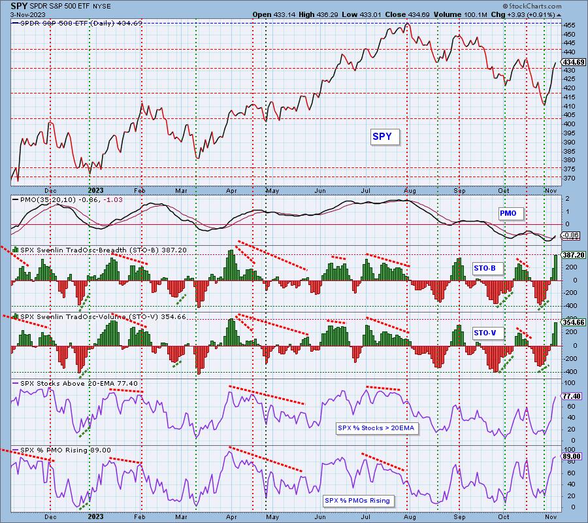Click the SPY ticker symbol in header
The image size is (588, 523).
click(x=18, y=6)
